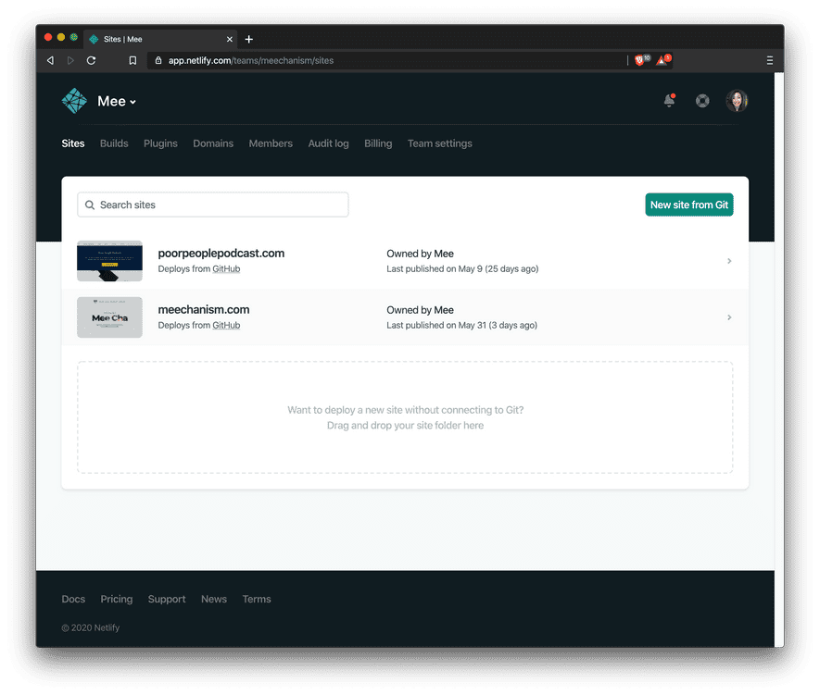Open the meechanism.com row chevron
The width and height of the screenshot is (820, 695).
coord(728,317)
